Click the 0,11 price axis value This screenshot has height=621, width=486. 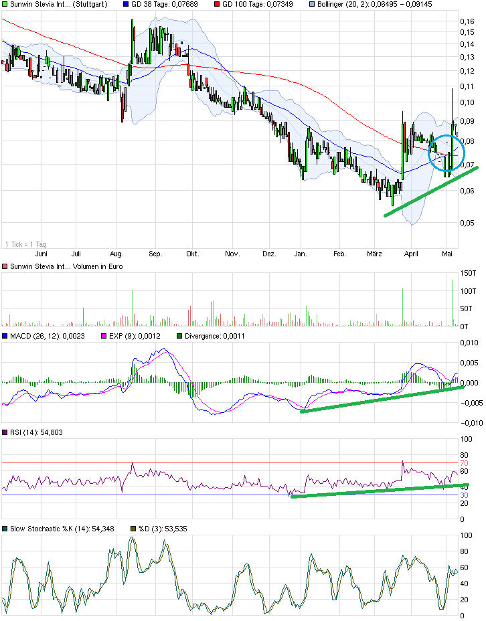(x=467, y=86)
